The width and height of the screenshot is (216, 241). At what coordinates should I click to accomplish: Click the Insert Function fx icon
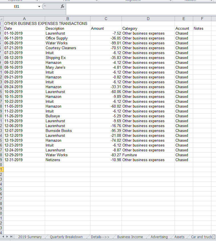pyautogui.click(x=62, y=6)
